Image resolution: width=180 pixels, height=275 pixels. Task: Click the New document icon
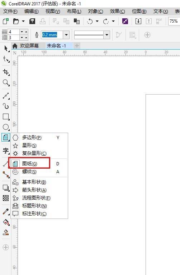coord(6,21)
